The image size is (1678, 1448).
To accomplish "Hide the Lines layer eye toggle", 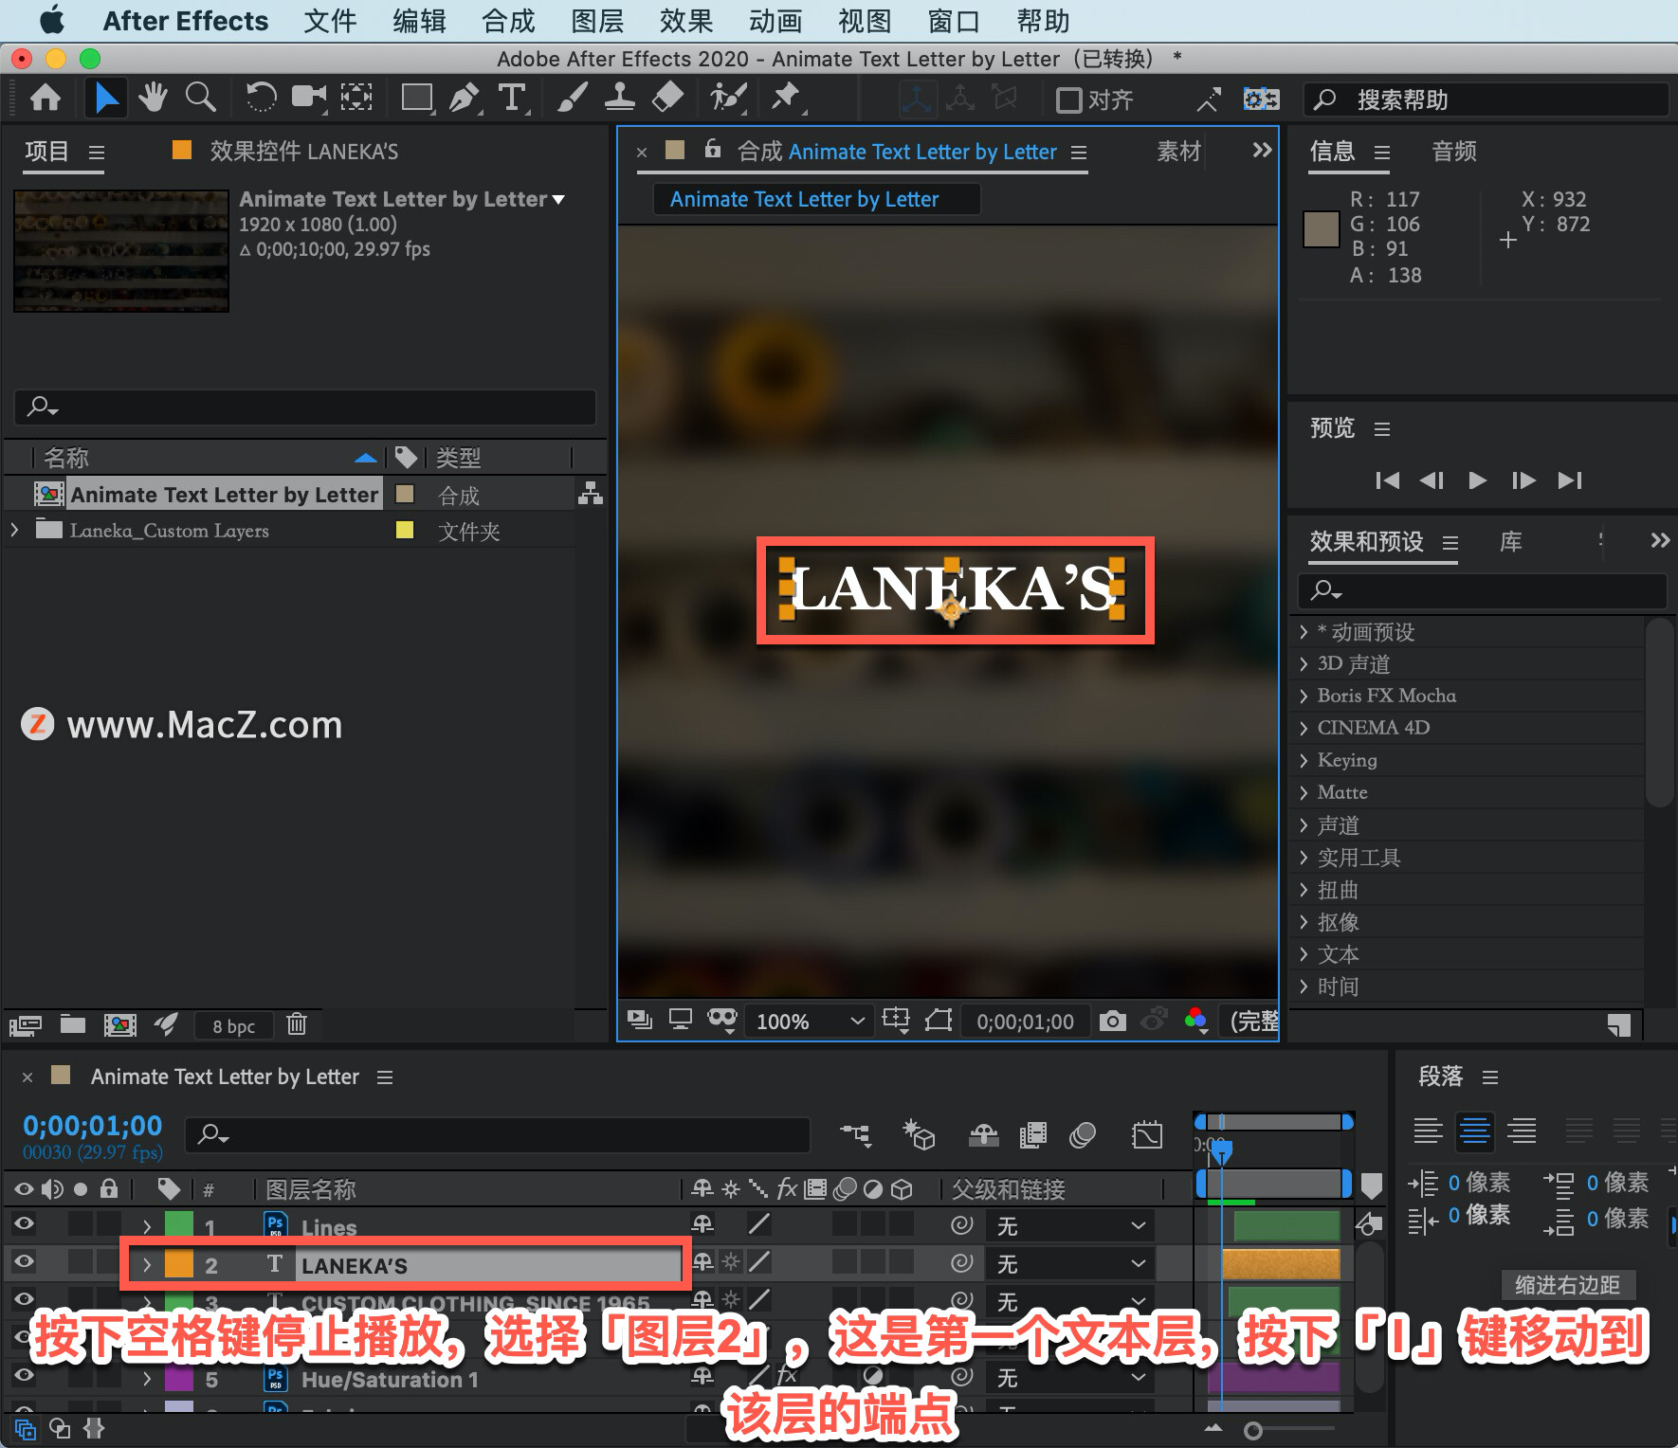I will 24,1223.
